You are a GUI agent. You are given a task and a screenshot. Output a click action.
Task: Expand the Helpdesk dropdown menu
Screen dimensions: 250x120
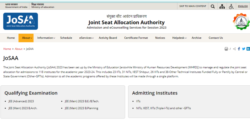point(179,38)
